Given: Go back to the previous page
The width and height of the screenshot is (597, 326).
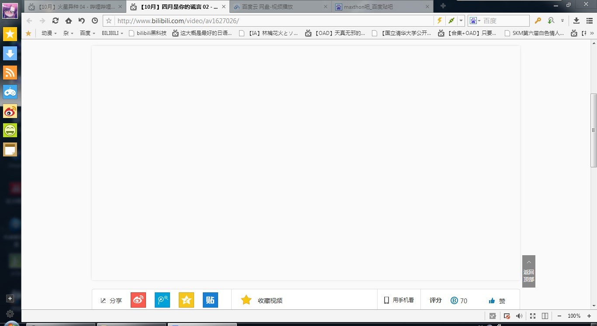Looking at the screenshot, I should pos(29,21).
